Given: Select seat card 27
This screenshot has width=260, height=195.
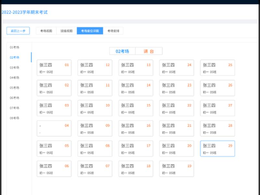Looking at the screenshot, I should (217, 108).
